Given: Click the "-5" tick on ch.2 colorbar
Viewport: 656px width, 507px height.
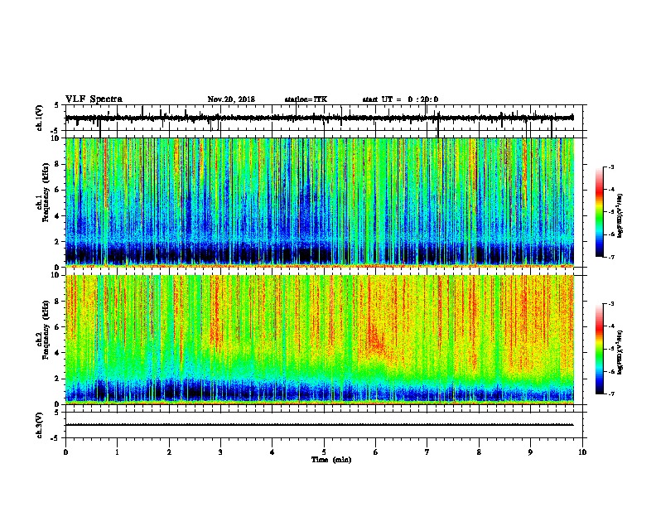Looking at the screenshot, I should tap(610, 349).
